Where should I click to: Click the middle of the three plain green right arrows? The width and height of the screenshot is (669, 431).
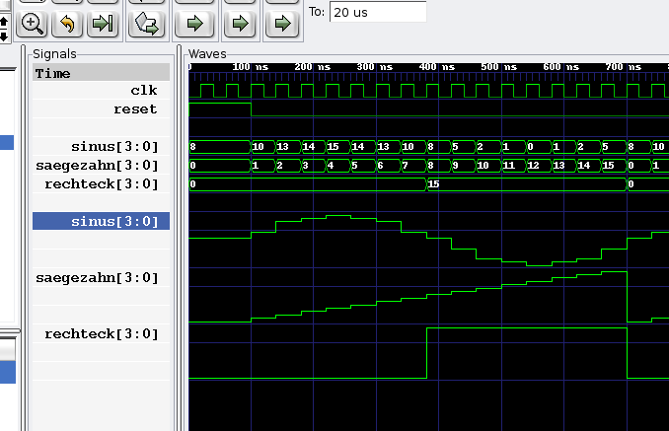point(240,24)
